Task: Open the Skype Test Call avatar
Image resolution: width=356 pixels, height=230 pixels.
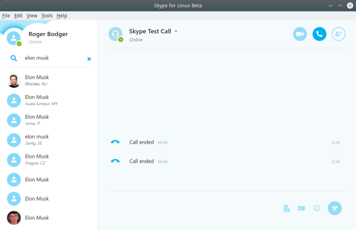Action: pyautogui.click(x=115, y=34)
